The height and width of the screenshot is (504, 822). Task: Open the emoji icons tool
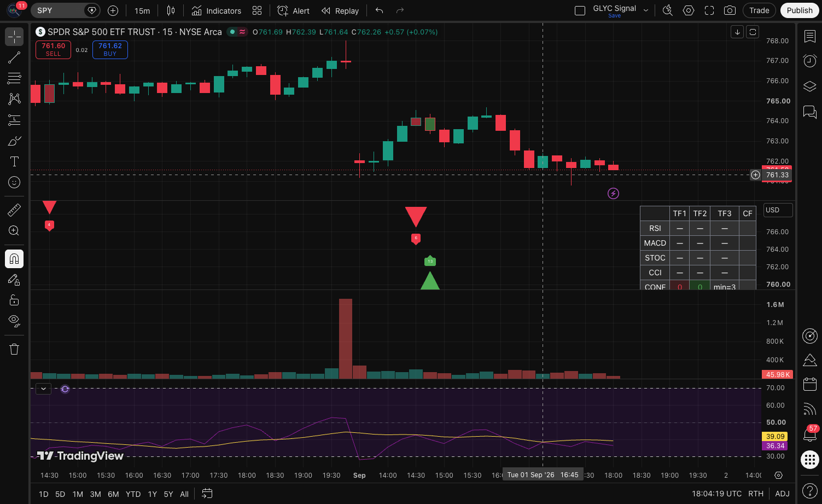coord(14,182)
